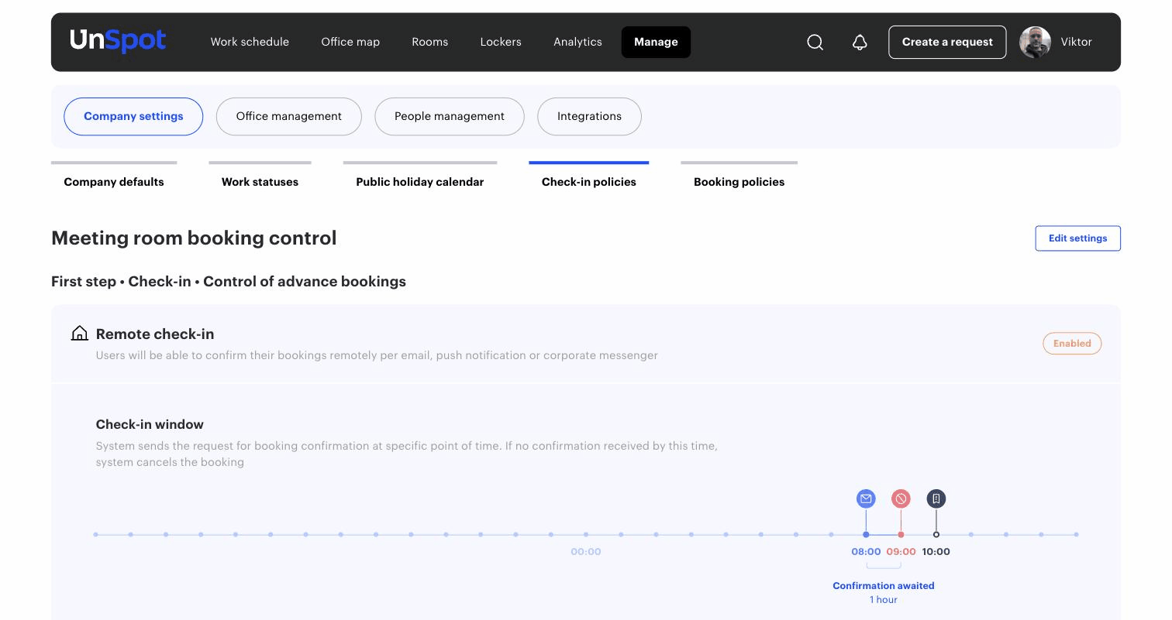Click the First step Check-in subtitle
This screenshot has width=1172, height=620.
229,281
